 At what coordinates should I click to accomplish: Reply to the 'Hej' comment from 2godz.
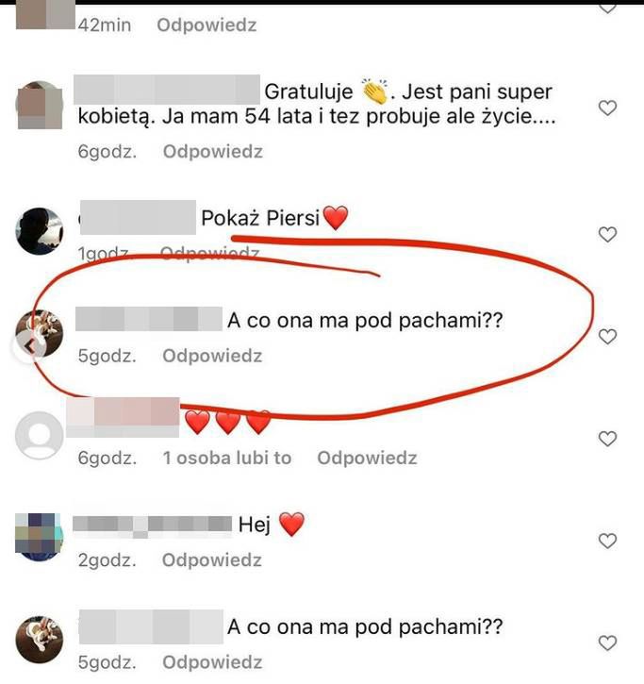[x=212, y=560]
